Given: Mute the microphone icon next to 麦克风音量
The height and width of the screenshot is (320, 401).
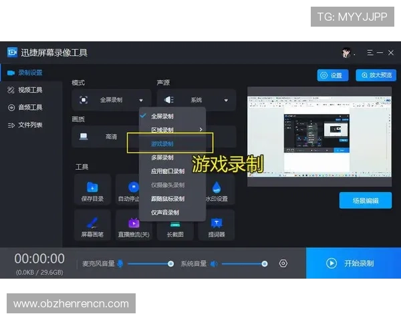Looking at the screenshot, I should point(120,263).
